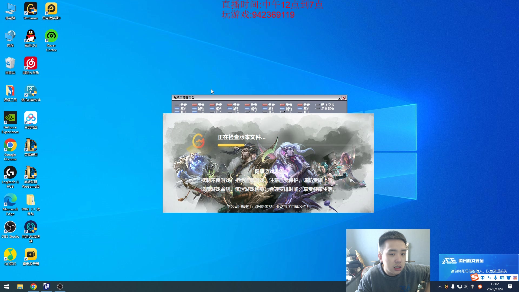Screen dimensions: 519x292
Task: Open Sogou skin shirt icon
Action: (x=508, y=278)
